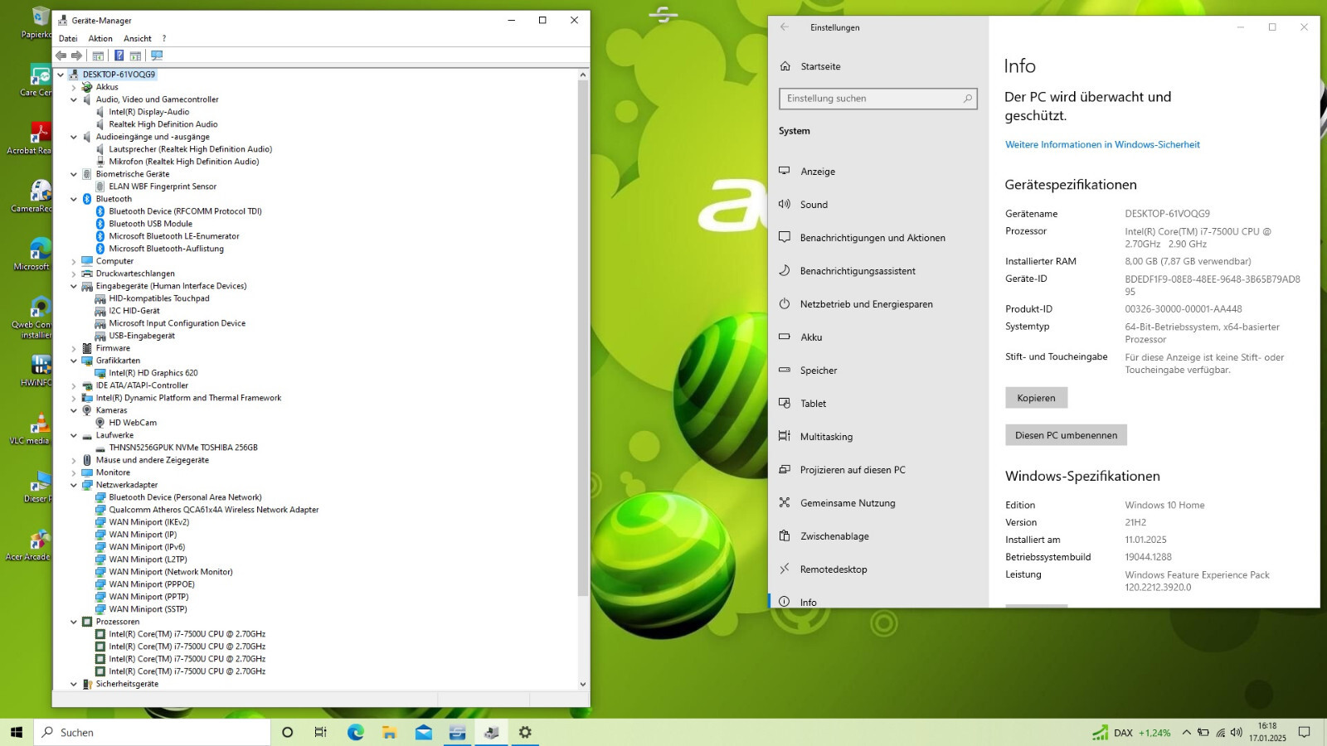The height and width of the screenshot is (746, 1327).
Task: Select Bluetooth USB Module
Action: (x=150, y=224)
